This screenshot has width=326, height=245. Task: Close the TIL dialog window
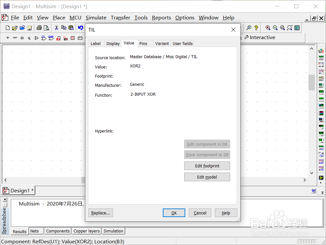coord(233,30)
